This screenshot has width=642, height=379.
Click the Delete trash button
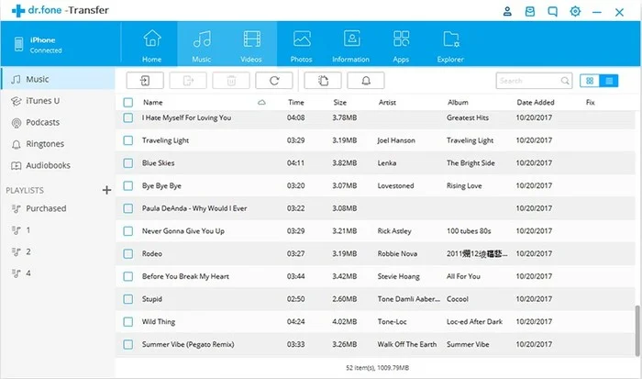[x=231, y=81]
